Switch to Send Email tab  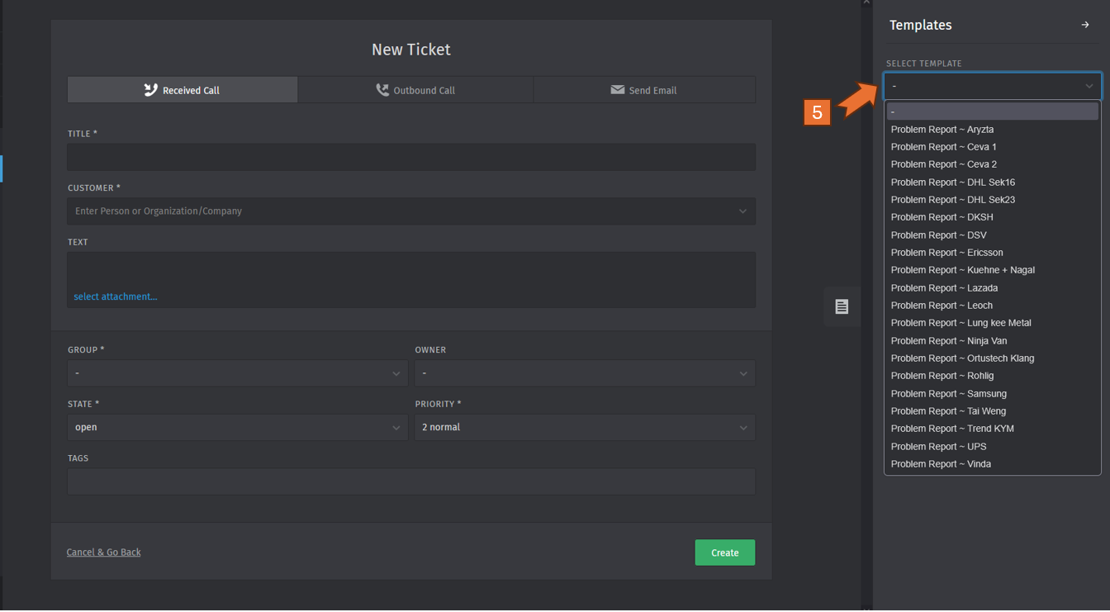click(x=643, y=90)
